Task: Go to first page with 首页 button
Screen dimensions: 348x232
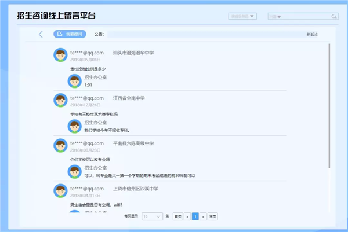Action: pyautogui.click(x=178, y=216)
